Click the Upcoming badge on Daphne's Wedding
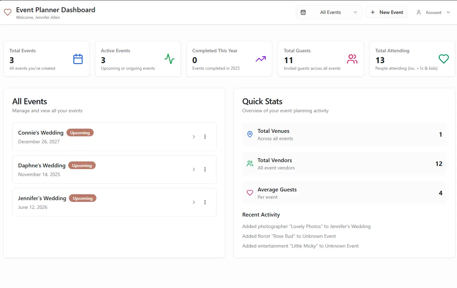 82,166
